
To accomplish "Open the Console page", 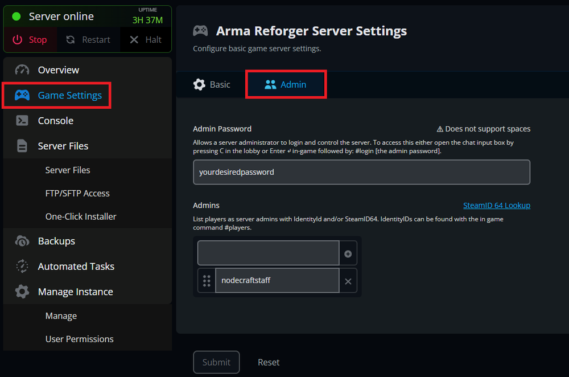I will 88,121.
